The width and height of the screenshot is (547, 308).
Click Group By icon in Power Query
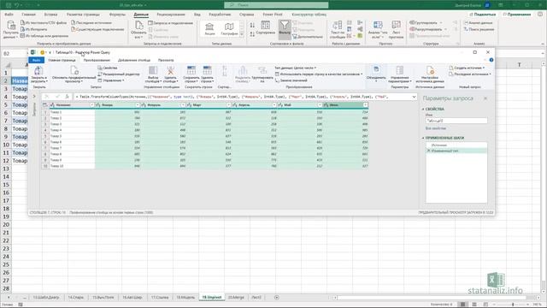pos(262,70)
